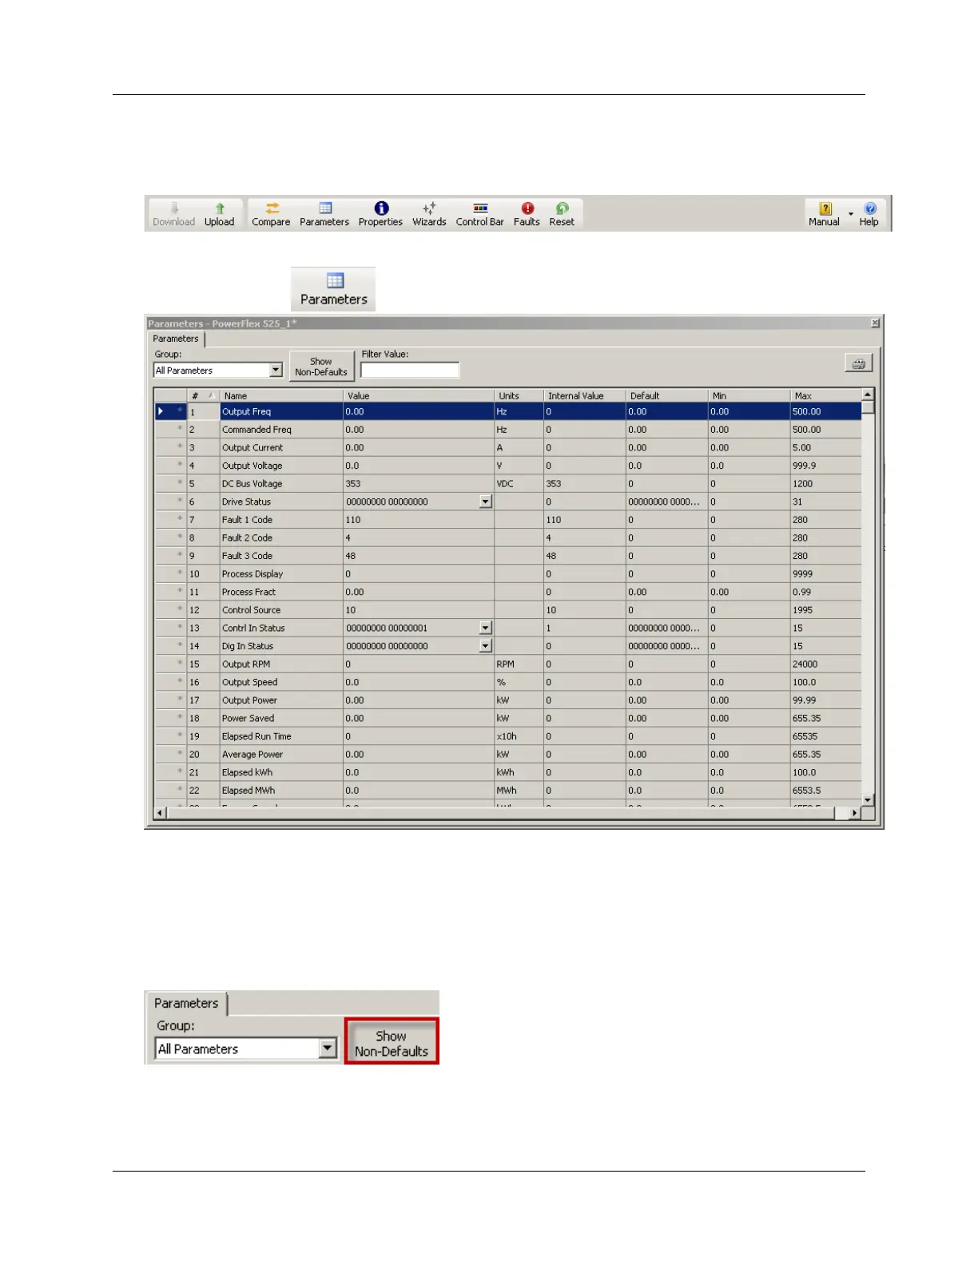View drive Faults
The height and width of the screenshot is (1265, 978).
click(527, 215)
